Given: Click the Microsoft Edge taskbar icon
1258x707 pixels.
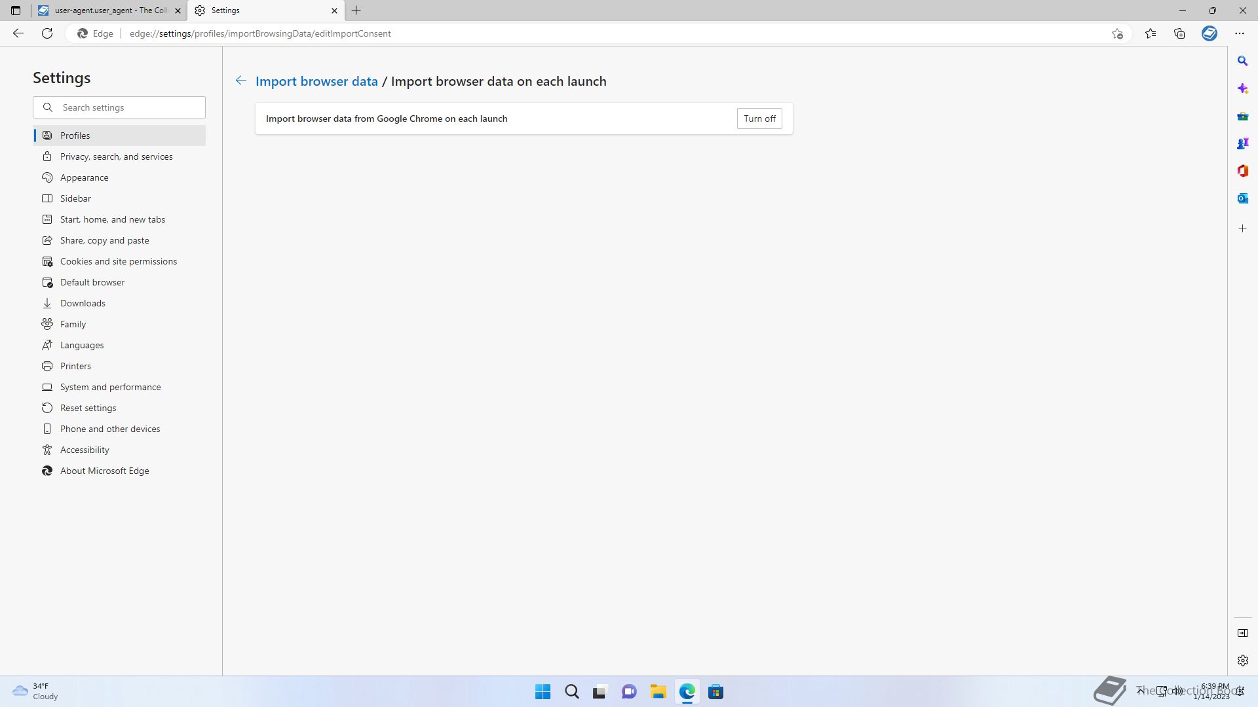Looking at the screenshot, I should click(687, 691).
